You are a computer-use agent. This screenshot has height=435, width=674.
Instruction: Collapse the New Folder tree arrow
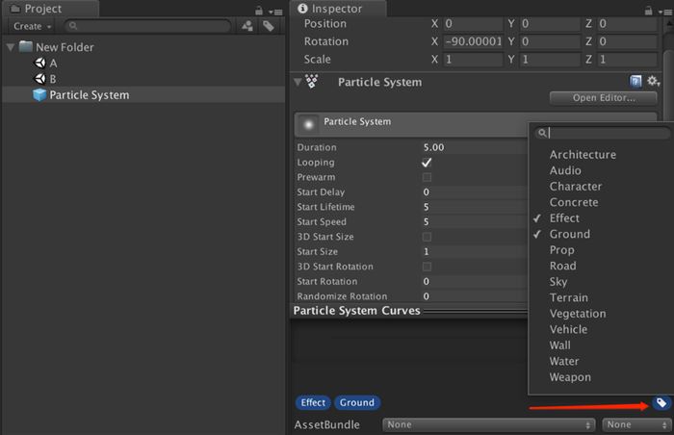coord(10,47)
